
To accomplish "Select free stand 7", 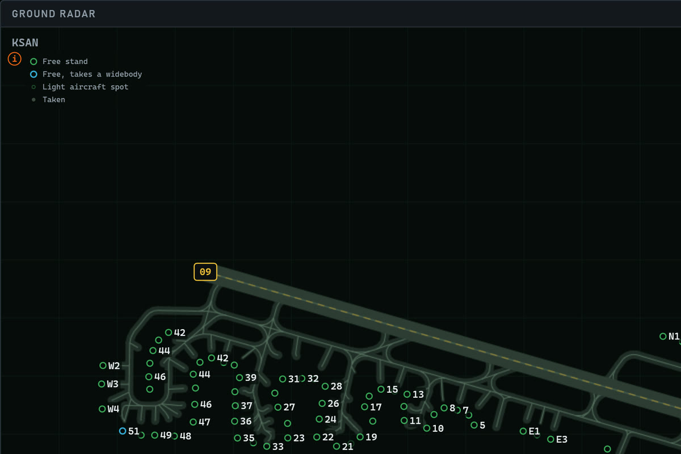I will pos(458,410).
